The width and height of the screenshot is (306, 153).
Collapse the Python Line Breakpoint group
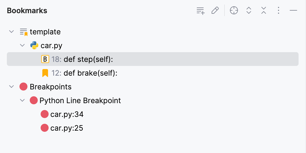[x=22, y=100]
